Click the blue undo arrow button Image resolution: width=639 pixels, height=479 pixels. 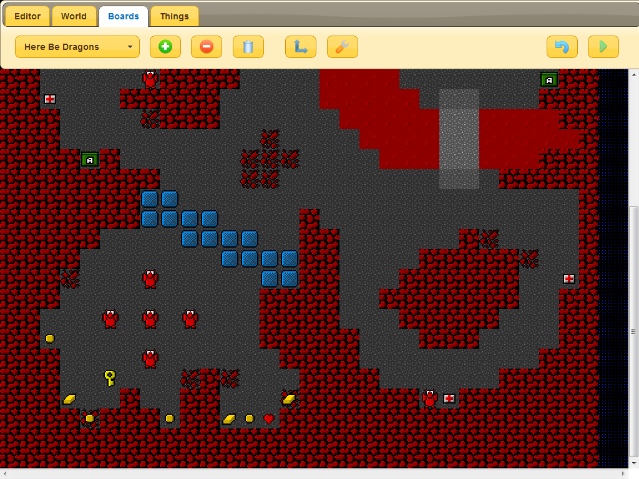coord(562,47)
